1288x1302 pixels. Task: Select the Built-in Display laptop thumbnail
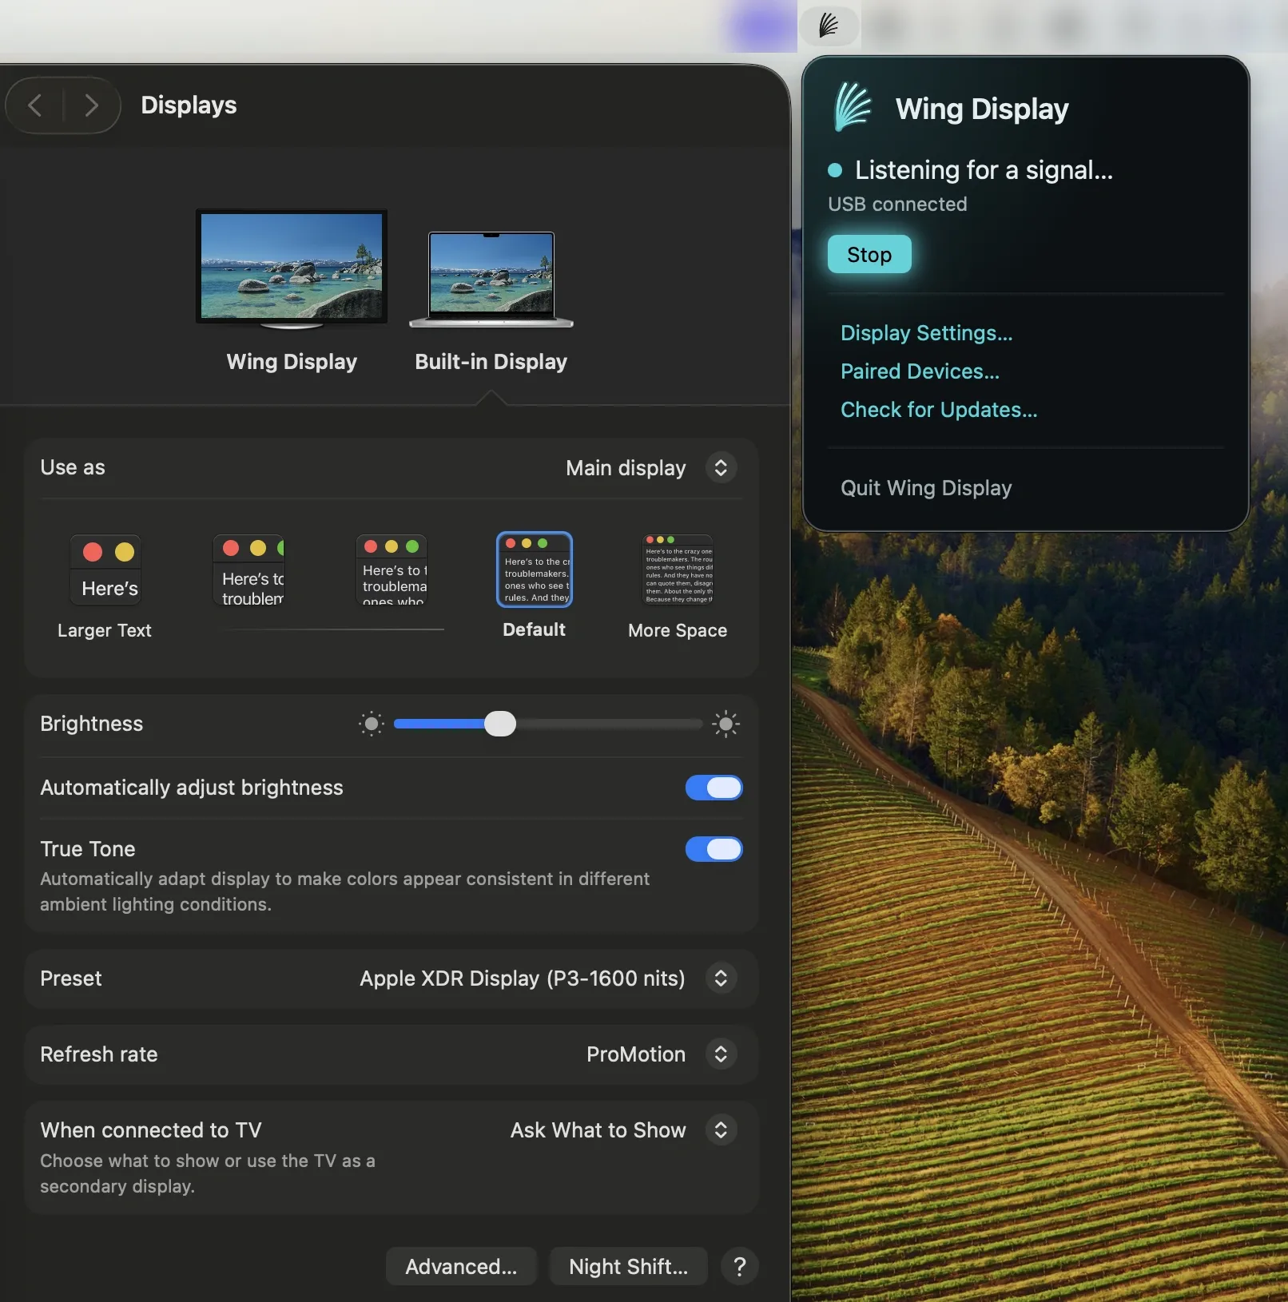tap(491, 279)
